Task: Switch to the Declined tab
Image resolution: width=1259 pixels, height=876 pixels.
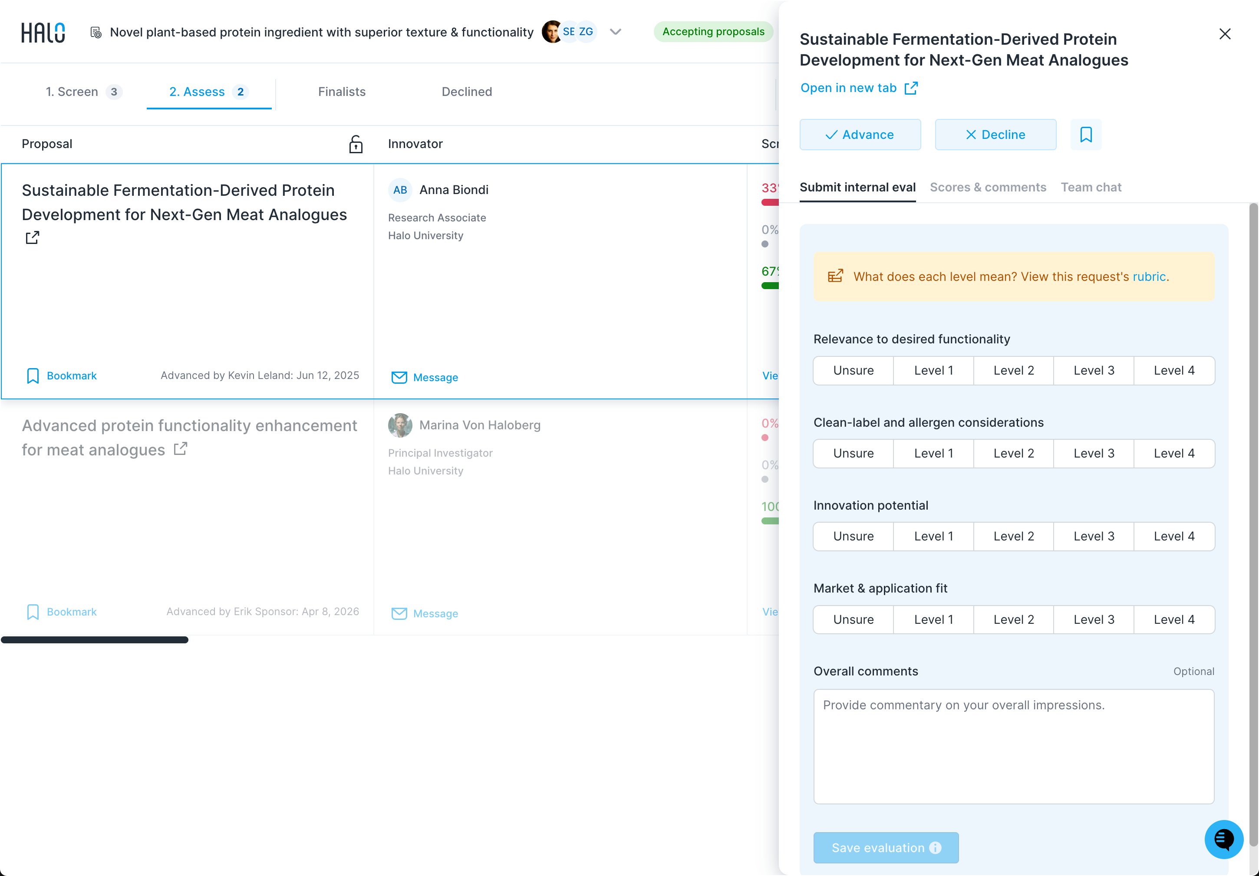Action: tap(467, 92)
